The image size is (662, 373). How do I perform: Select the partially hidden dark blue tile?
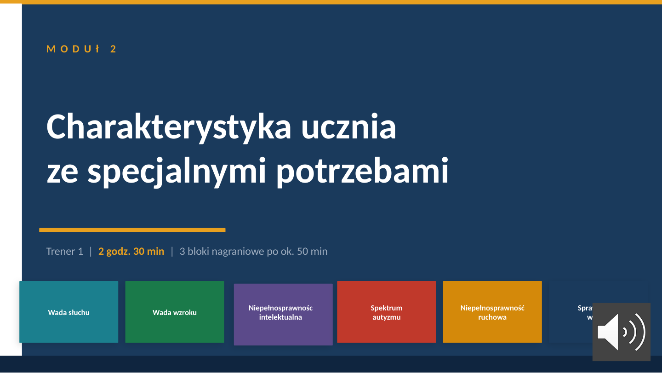[571, 312]
